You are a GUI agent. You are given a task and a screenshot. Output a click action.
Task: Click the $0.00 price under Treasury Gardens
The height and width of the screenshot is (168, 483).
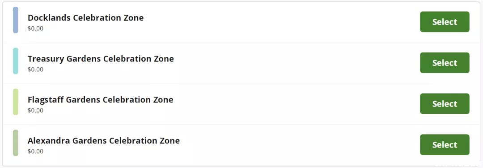tap(35, 70)
